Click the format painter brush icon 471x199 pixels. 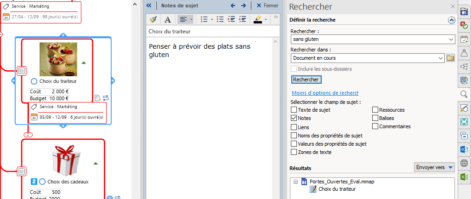154,19
